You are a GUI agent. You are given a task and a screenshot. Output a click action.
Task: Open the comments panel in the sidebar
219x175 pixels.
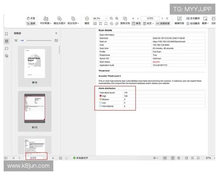click(7, 48)
